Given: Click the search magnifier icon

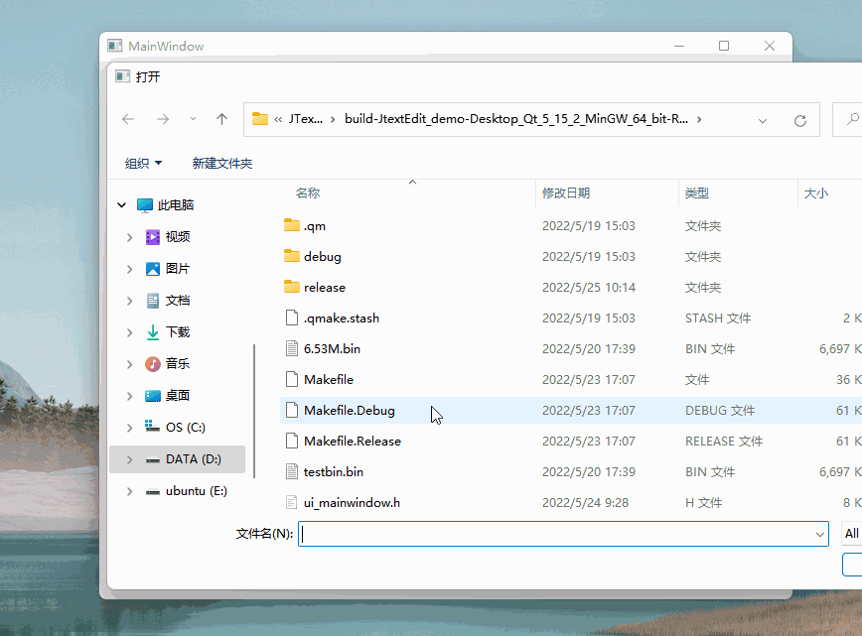Looking at the screenshot, I should click(853, 119).
